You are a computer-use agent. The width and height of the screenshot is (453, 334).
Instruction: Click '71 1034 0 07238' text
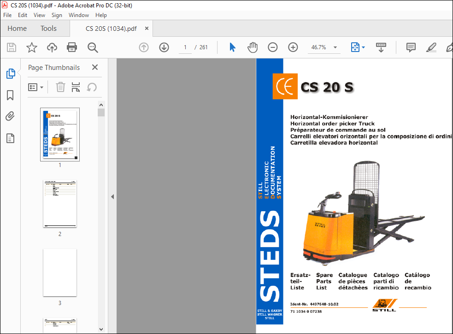point(306,311)
